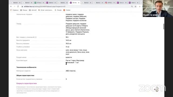Bookmark this page with the star icon
Image resolution: width=173 pixels, height=97 pixels.
click(135, 6)
